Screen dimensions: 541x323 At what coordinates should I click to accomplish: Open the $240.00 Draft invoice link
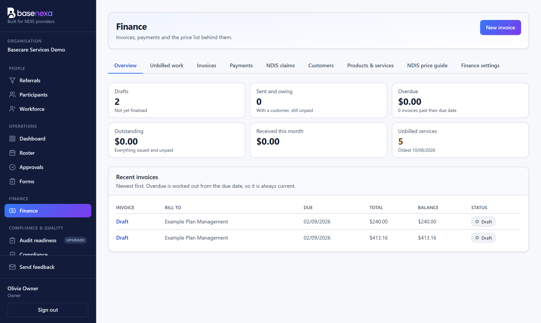tap(122, 222)
